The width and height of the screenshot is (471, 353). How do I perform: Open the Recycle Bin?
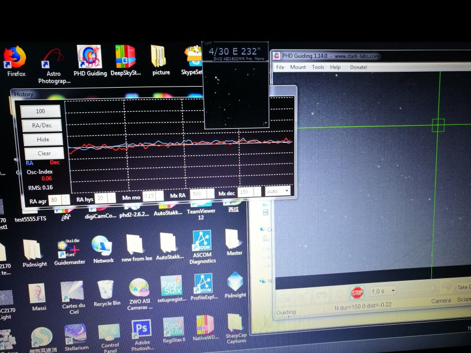(x=107, y=293)
